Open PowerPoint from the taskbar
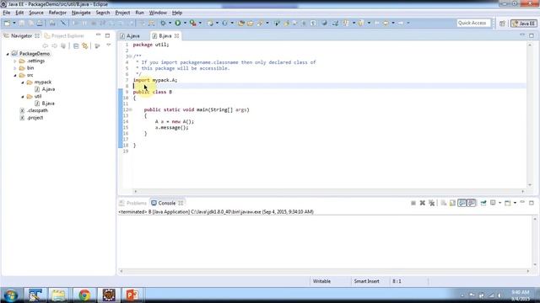The image size is (540, 303). point(132,295)
